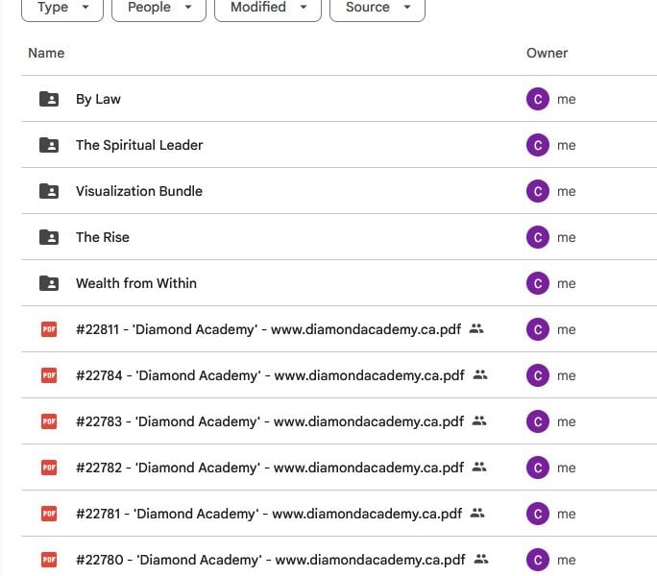The width and height of the screenshot is (657, 576).
Task: Click the PDF icon for file #22780
Action: (x=49, y=560)
